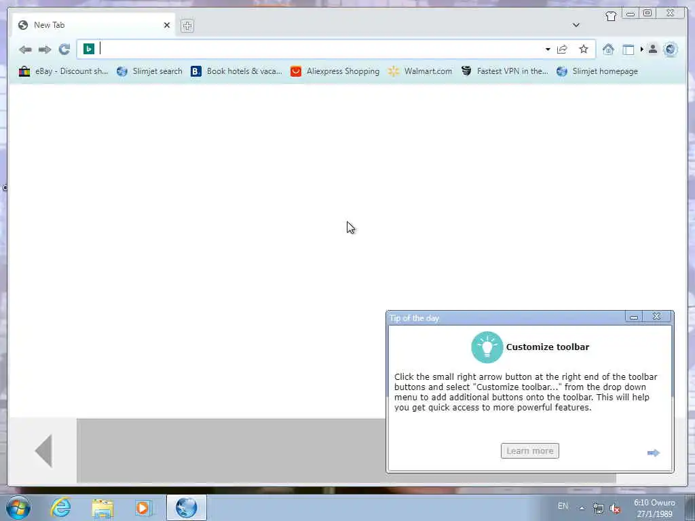
Task: Select the Slimjet taskbar button
Action: pos(187,507)
